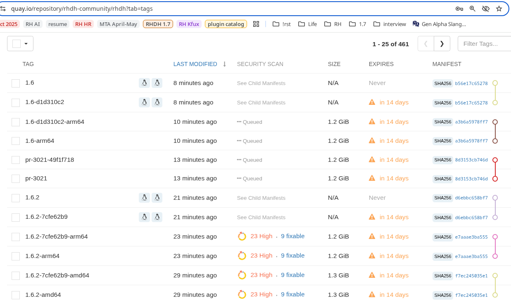
Task: Click the red manifest circle for pr-3021-49f1f718
Action: tap(495, 160)
